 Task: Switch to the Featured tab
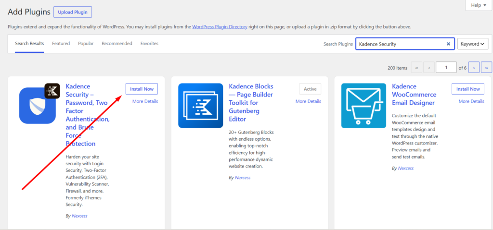coord(61,44)
